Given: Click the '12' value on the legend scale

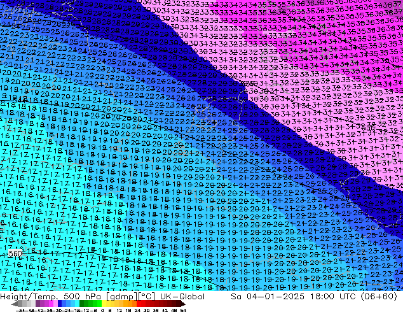Looking at the screenshot, I should pos(119,310).
